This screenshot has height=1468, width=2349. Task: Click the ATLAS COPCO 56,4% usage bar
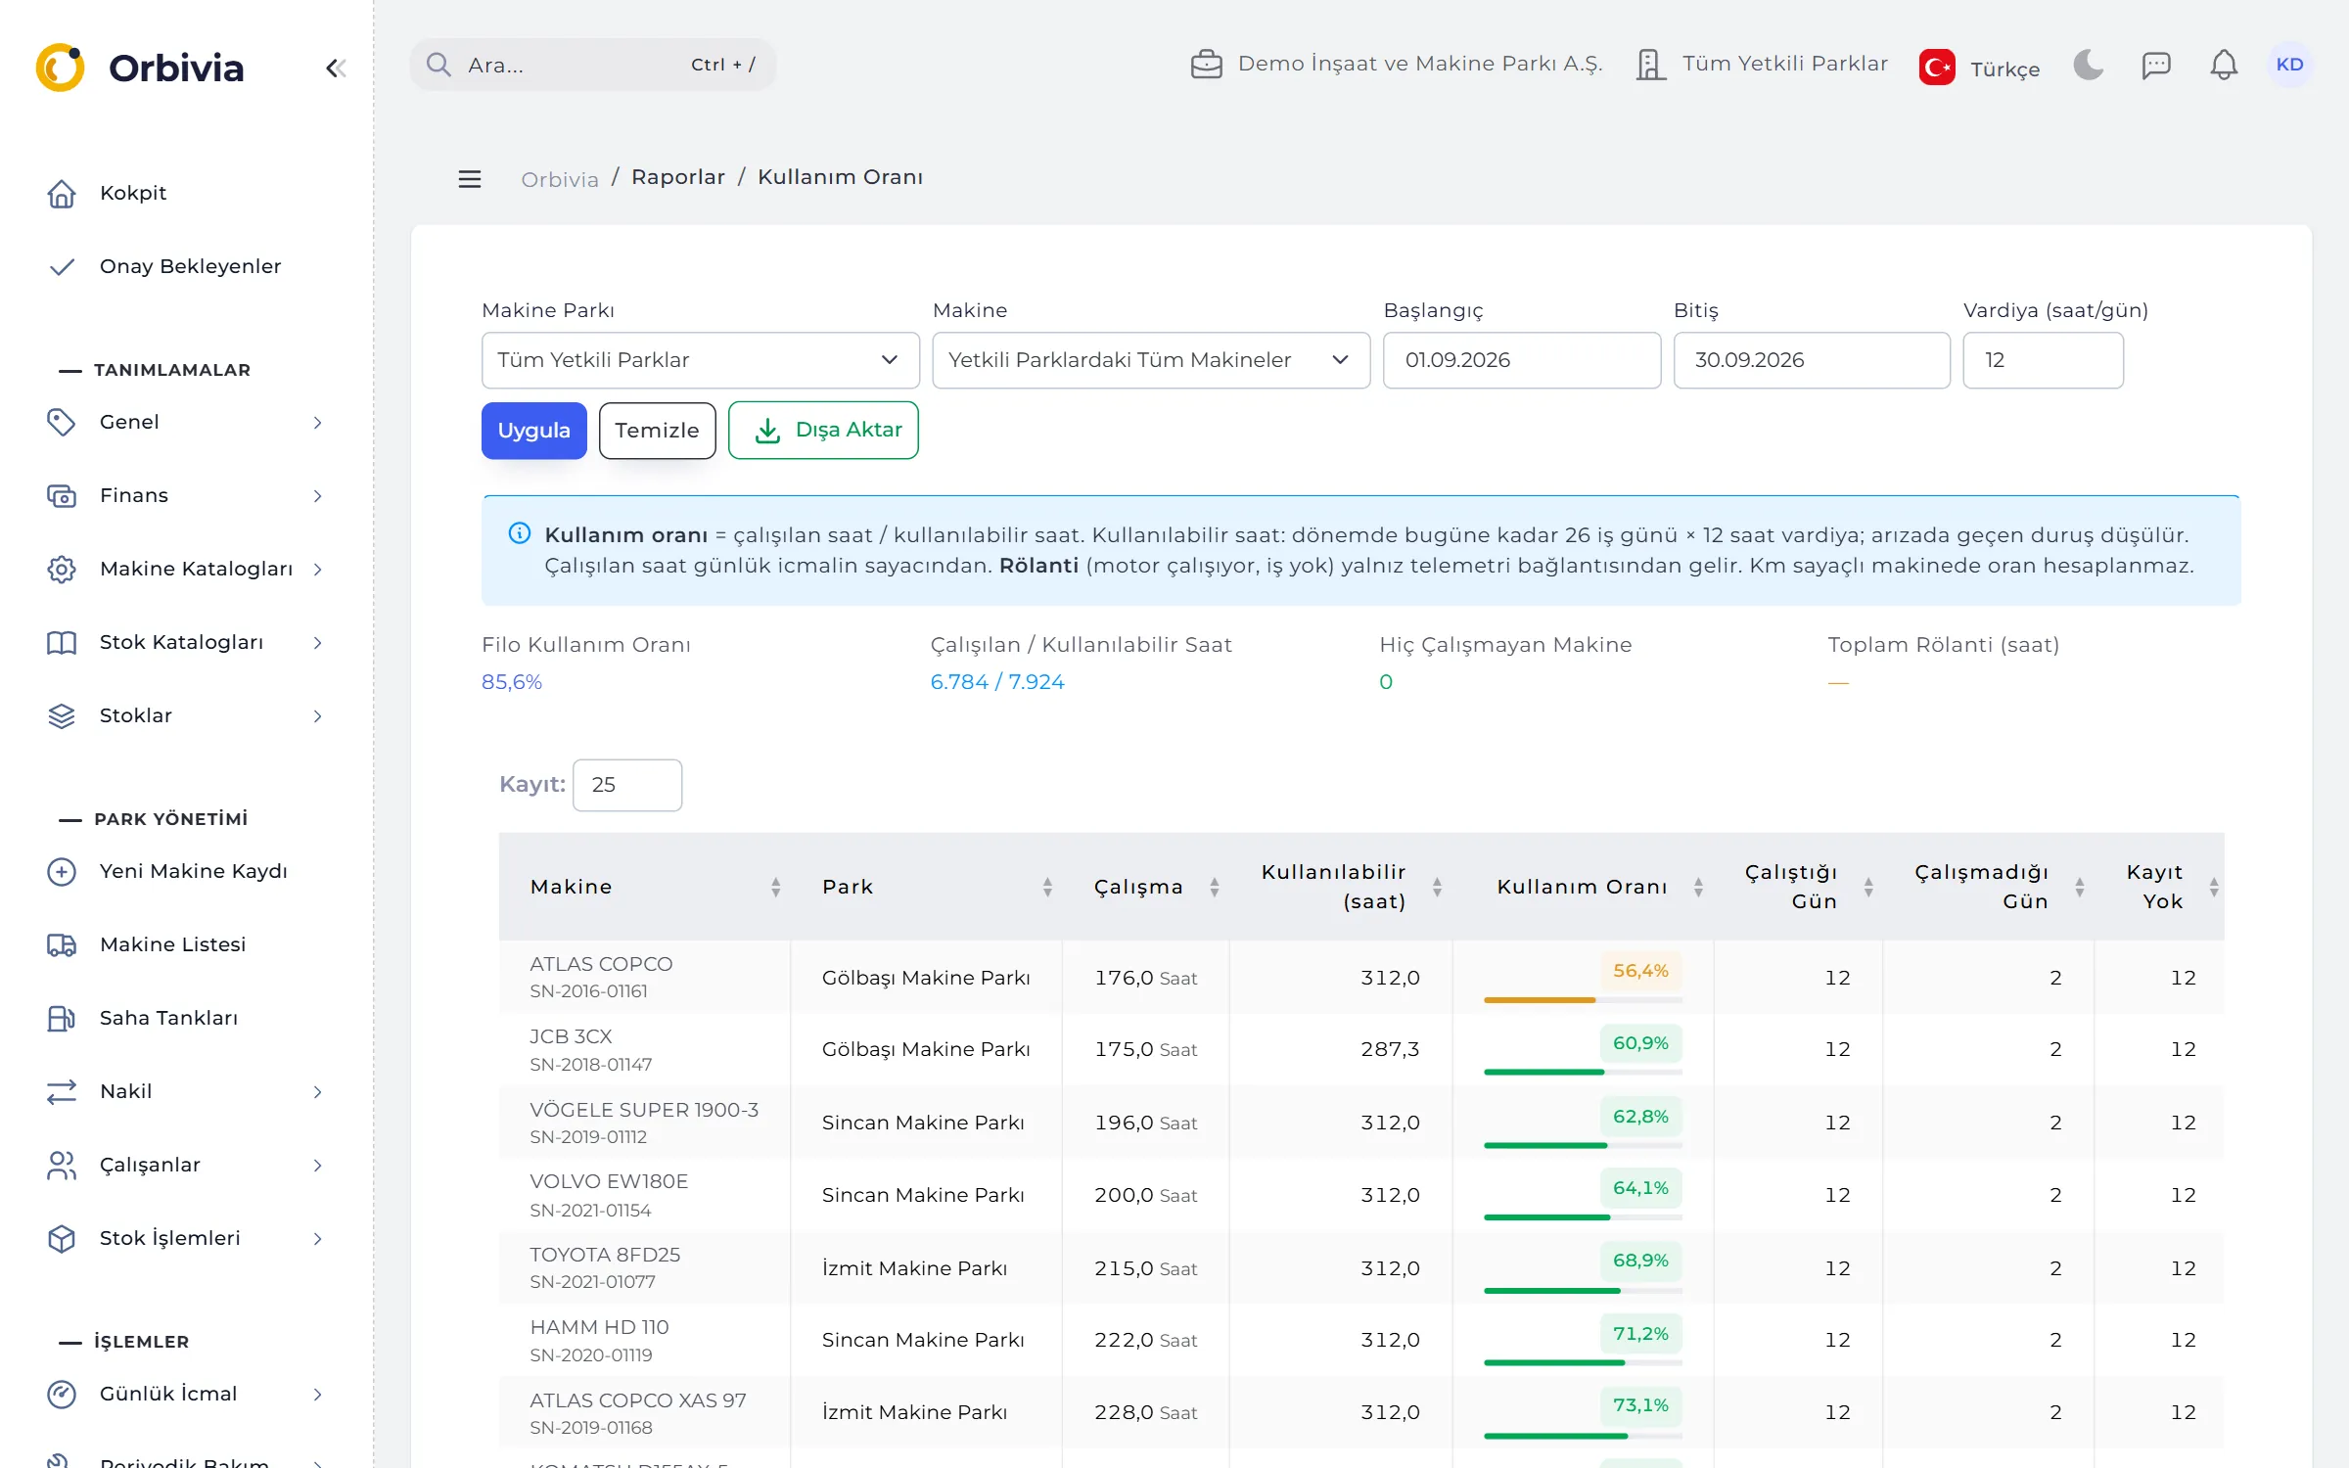(x=1583, y=999)
